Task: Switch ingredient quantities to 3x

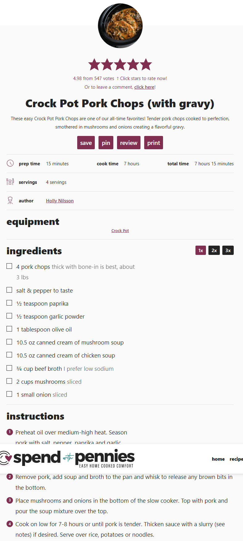Action: coord(228,250)
